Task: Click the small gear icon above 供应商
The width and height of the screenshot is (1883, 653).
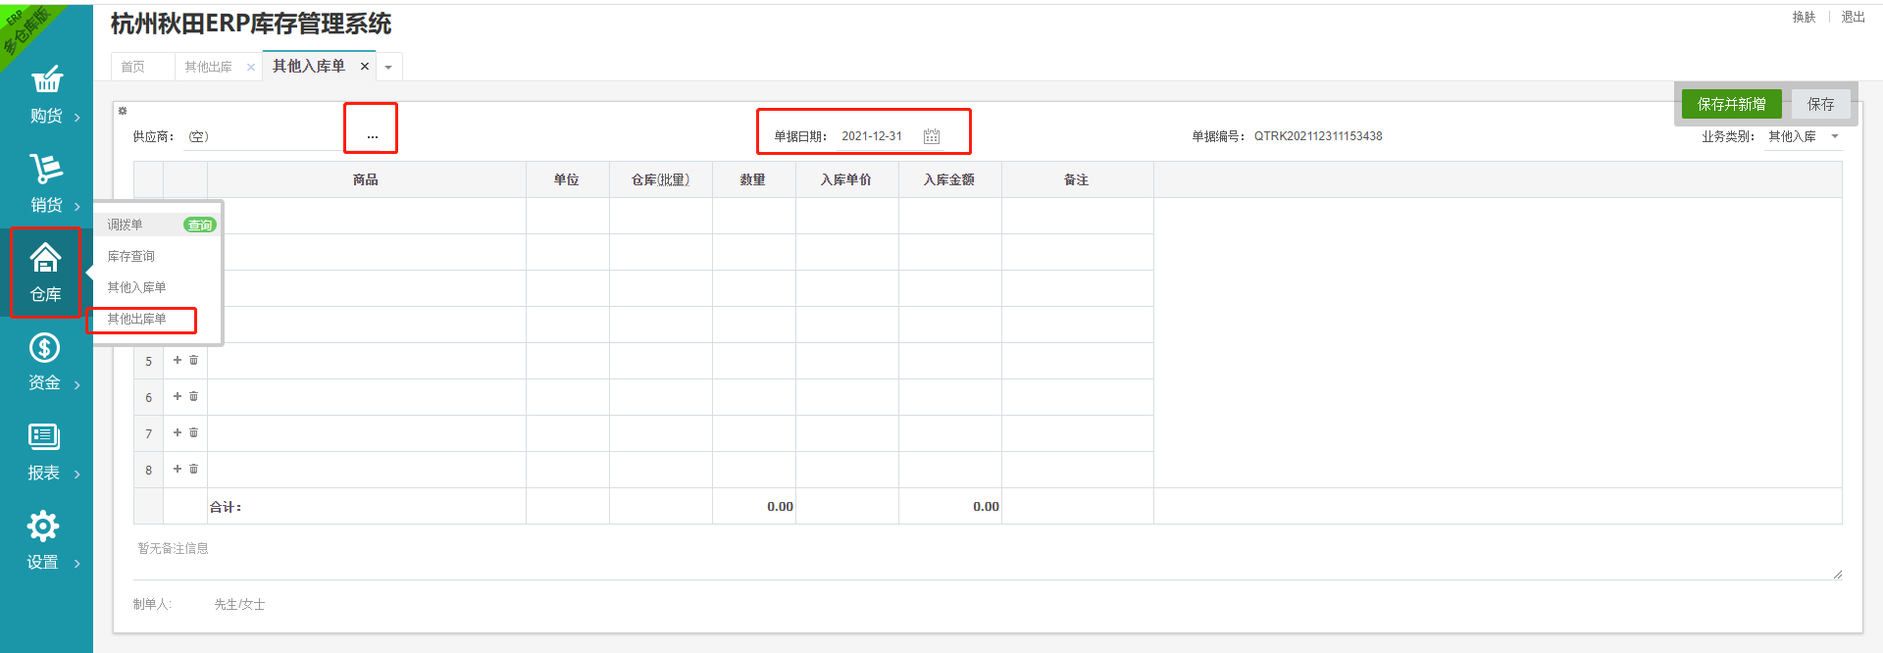Action: [123, 111]
